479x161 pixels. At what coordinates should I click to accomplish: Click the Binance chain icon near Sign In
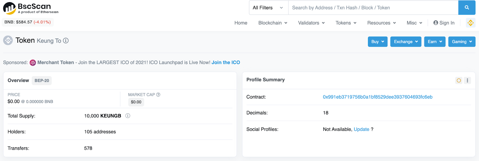click(471, 23)
